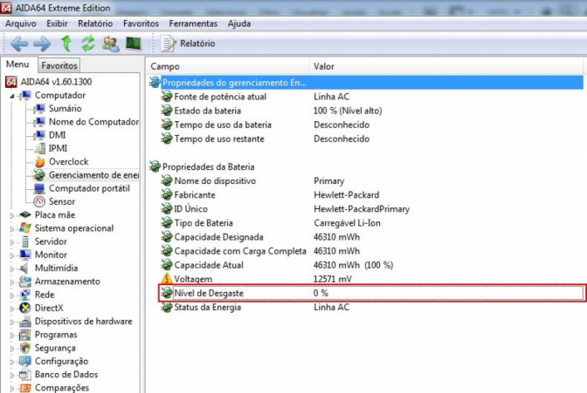Expand the Multimídia node
Image resolution: width=587 pixels, height=393 pixels.
[x=12, y=269]
